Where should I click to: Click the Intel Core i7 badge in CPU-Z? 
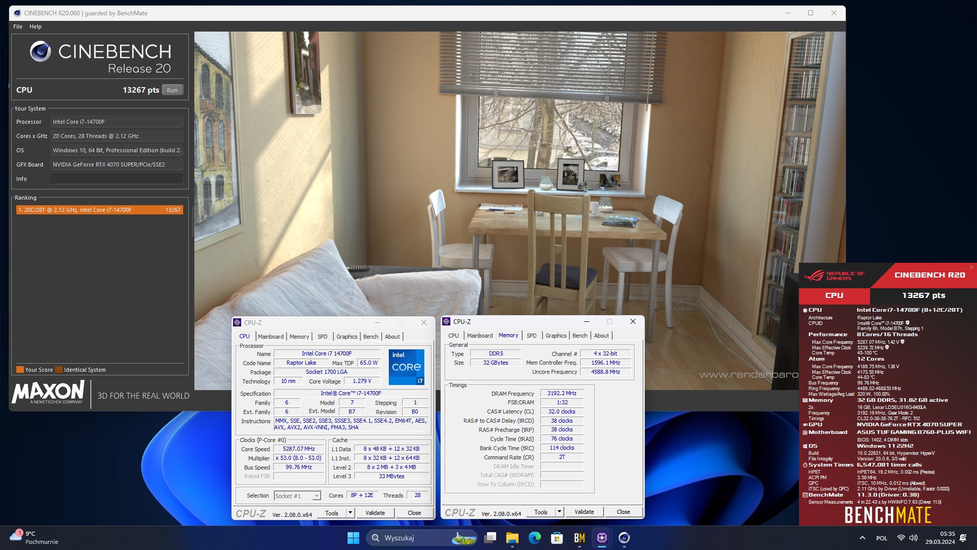[x=407, y=367]
